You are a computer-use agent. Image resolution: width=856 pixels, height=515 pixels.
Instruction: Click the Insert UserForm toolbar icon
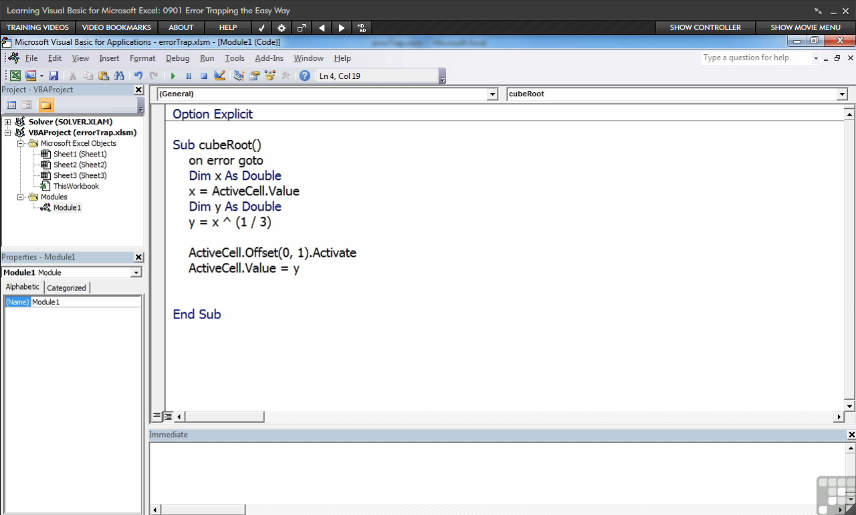coord(31,76)
